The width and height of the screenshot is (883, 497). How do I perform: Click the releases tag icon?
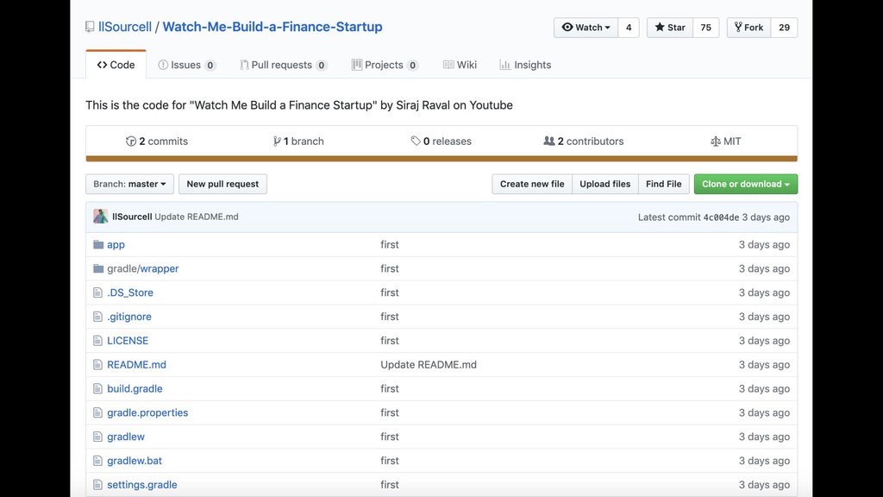416,142
